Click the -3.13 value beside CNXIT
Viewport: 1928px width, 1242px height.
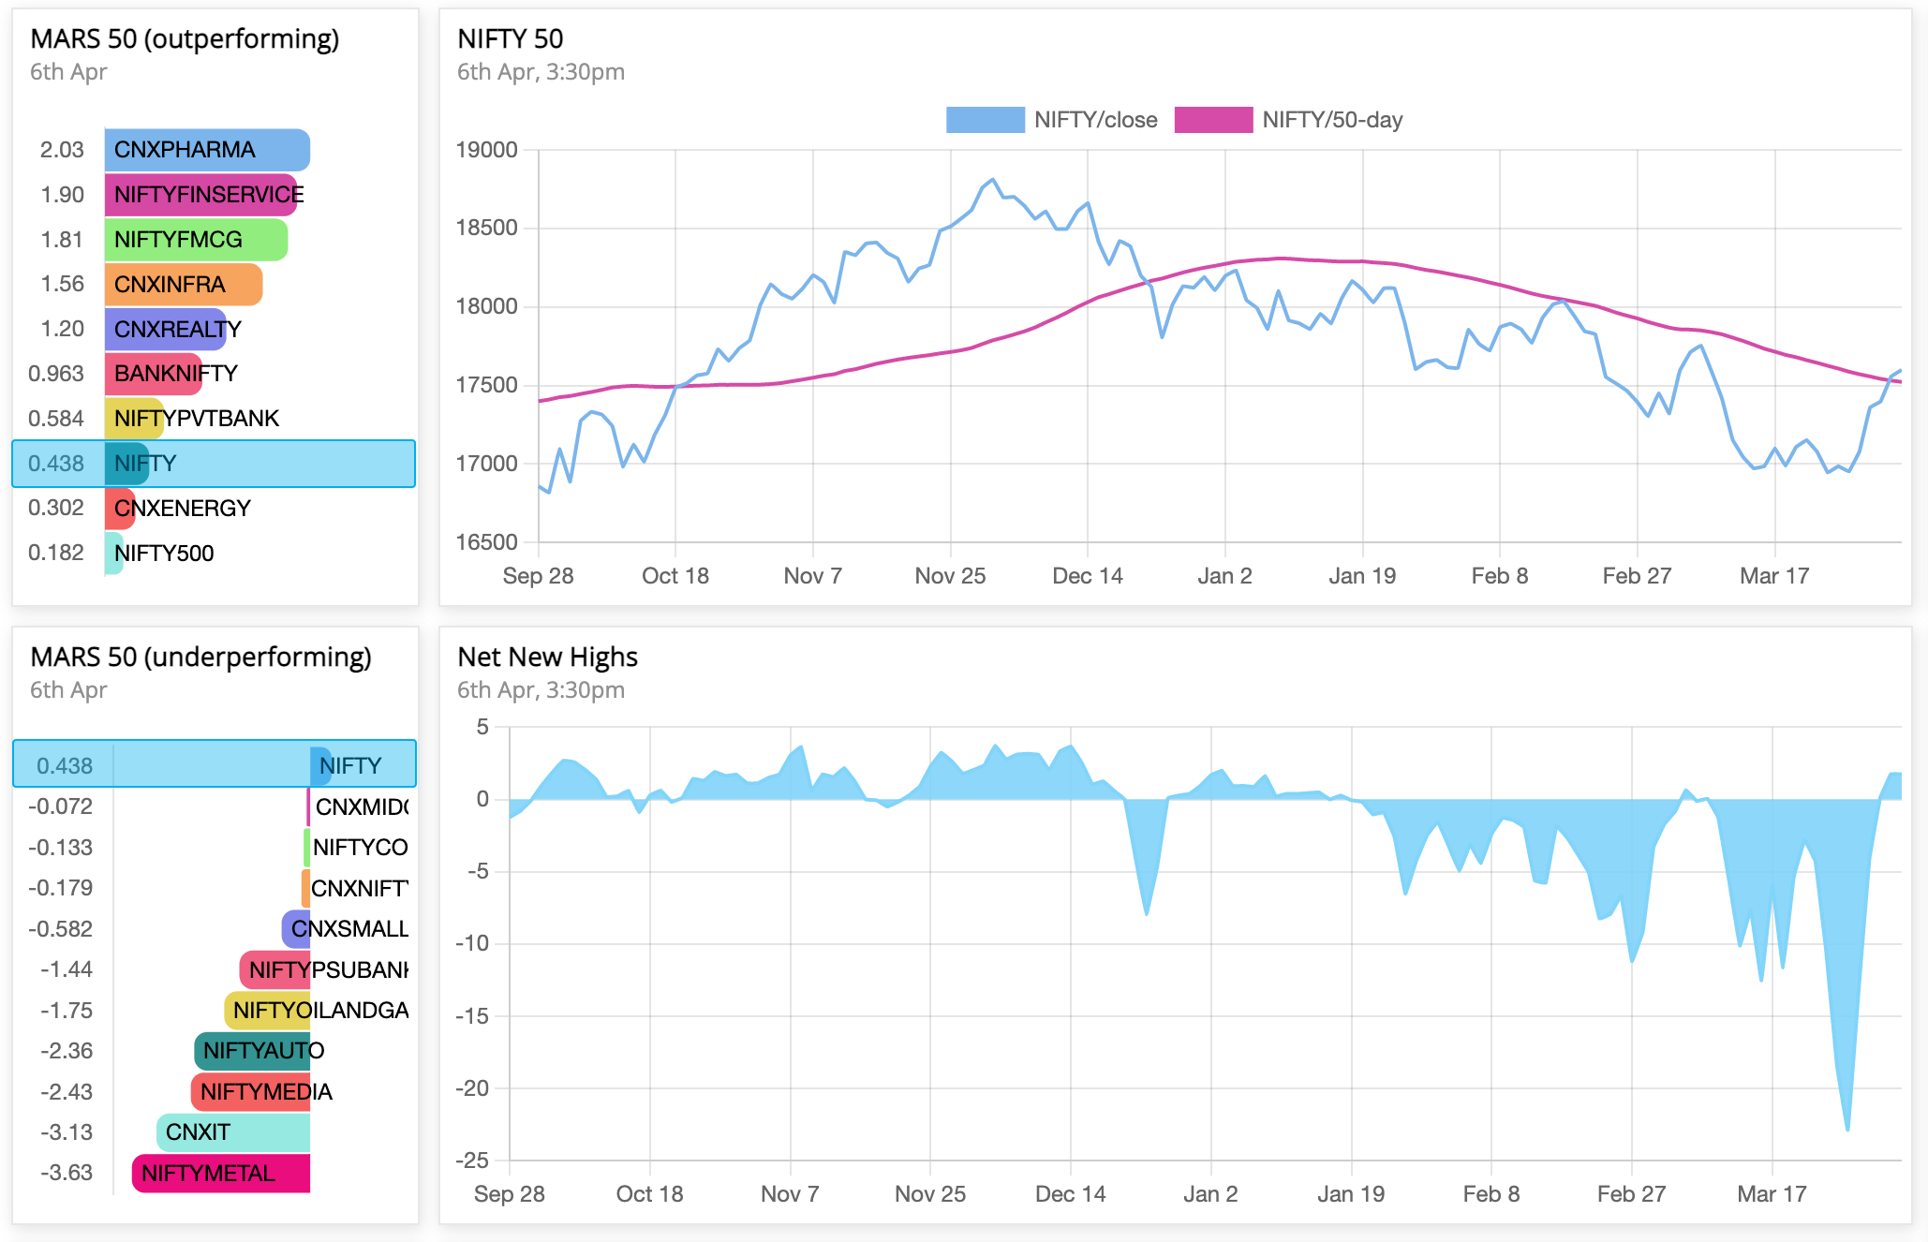[67, 1132]
